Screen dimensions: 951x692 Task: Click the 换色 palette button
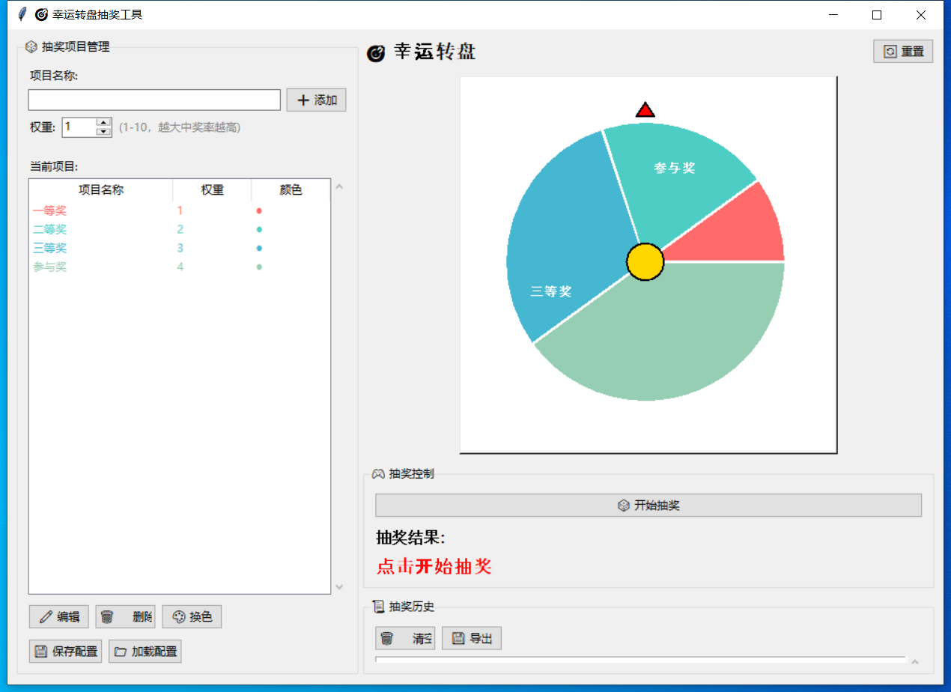[192, 617]
